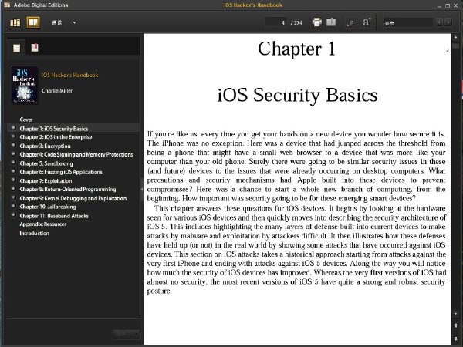
Task: Toggle the full-screen book view icon
Action: click(x=331, y=22)
